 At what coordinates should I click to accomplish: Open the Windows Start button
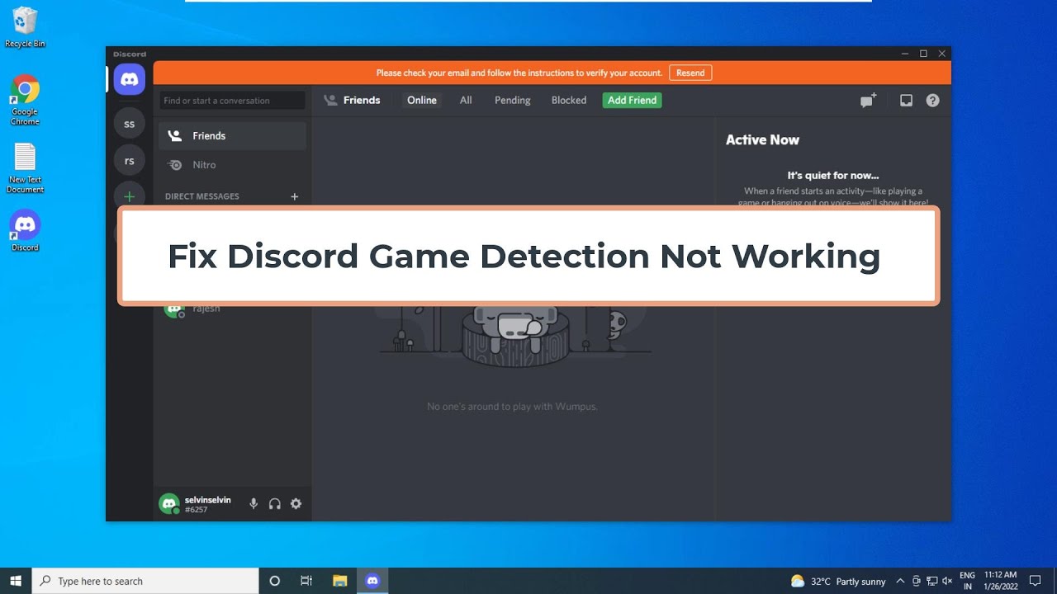click(15, 581)
